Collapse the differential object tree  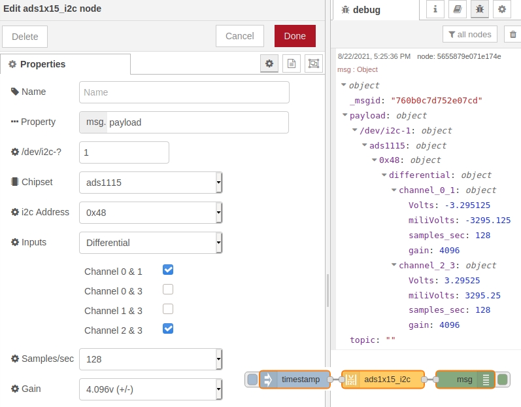[x=384, y=175]
